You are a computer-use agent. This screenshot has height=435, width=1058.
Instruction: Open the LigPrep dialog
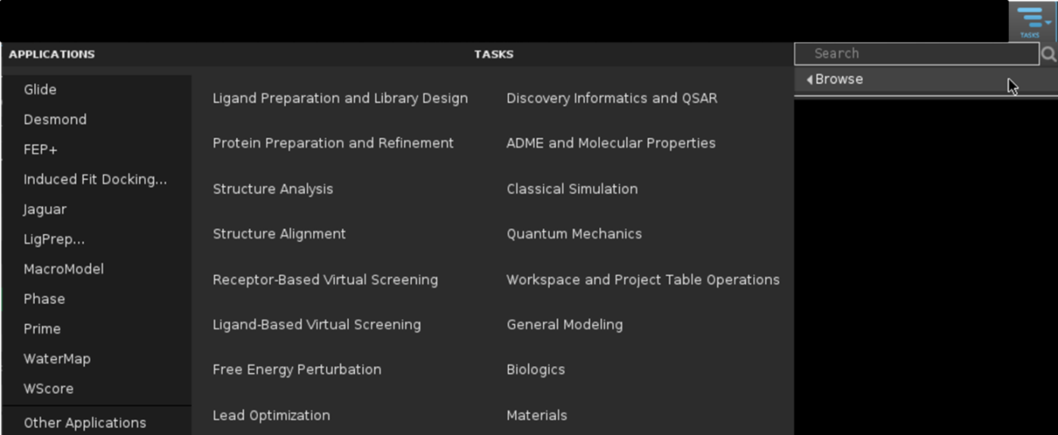(54, 239)
